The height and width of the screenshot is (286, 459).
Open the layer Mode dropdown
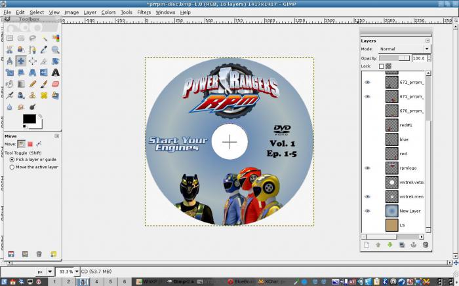[405, 49]
